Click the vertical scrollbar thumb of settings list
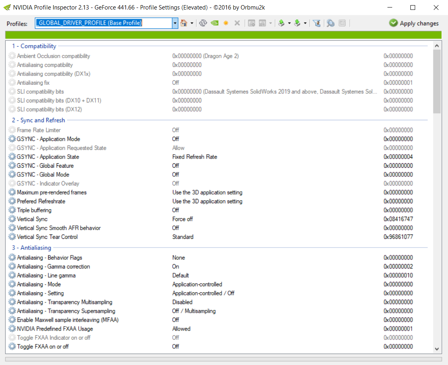Image resolution: width=448 pixels, height=365 pixels. coord(437,81)
